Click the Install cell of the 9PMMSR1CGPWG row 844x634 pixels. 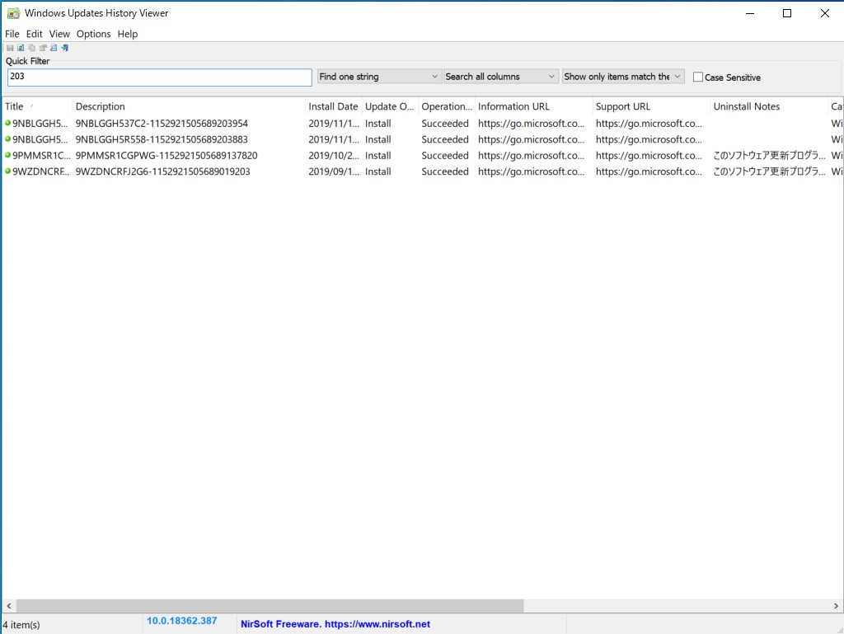377,156
